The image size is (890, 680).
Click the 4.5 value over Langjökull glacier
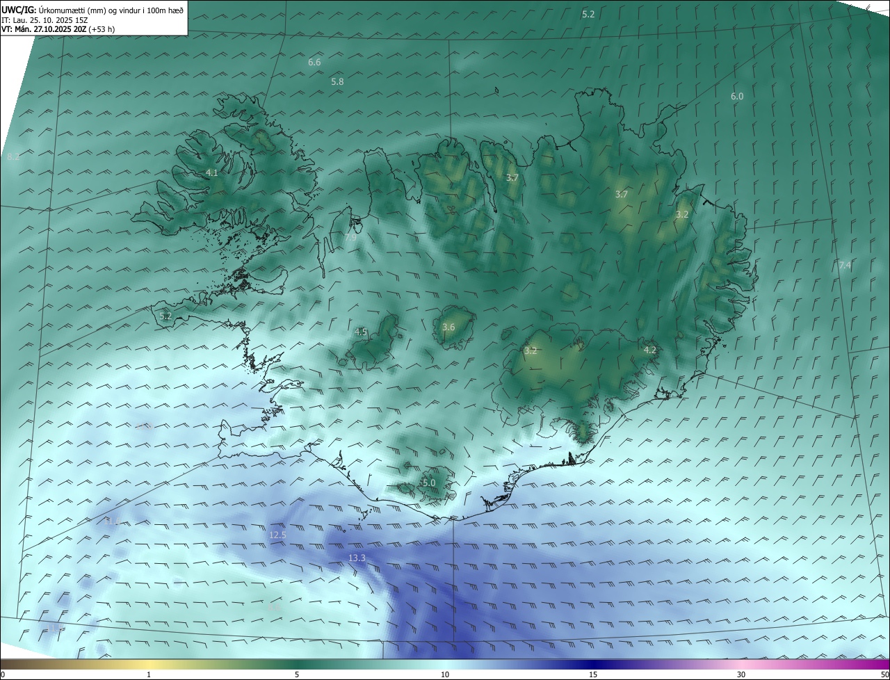click(x=361, y=332)
